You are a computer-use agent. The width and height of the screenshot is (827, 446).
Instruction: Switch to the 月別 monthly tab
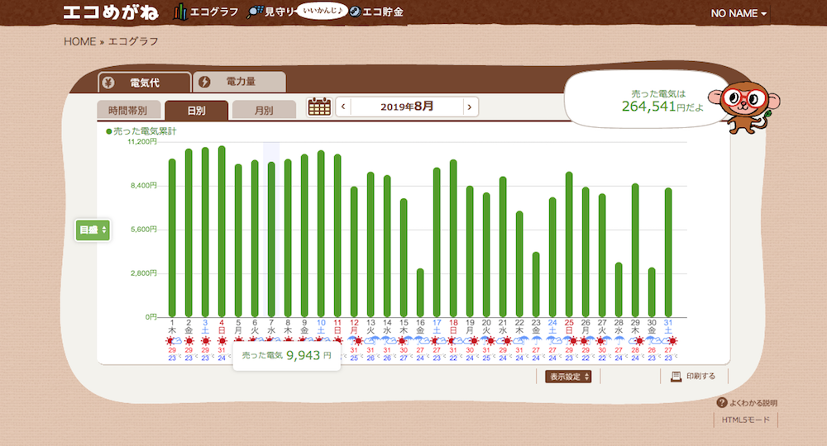click(x=264, y=110)
